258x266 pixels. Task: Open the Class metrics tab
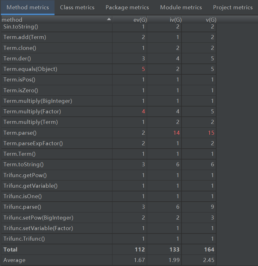point(77,7)
